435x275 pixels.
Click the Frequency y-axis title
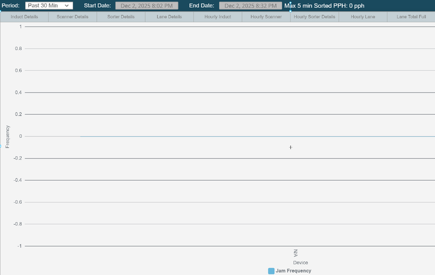tap(8, 137)
